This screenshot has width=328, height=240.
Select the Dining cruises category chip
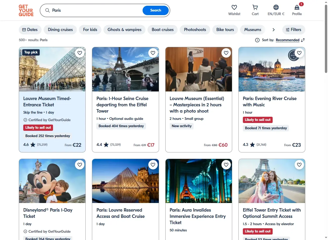pyautogui.click(x=60, y=30)
